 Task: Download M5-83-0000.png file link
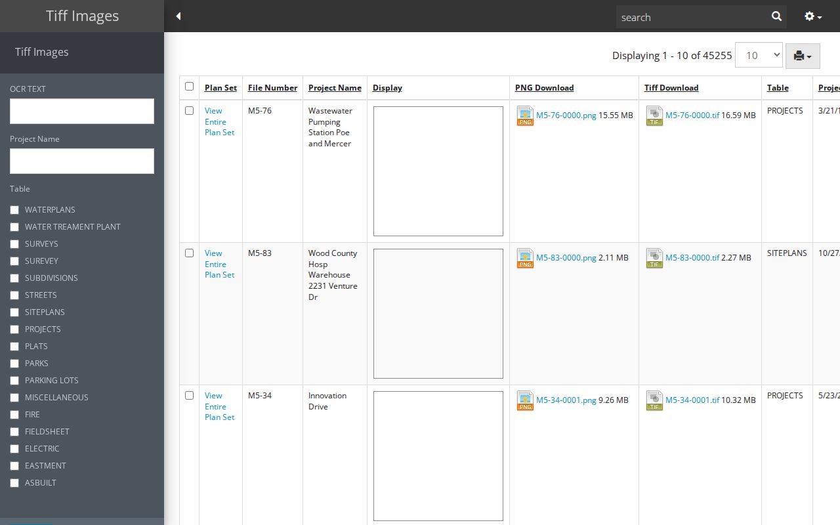click(566, 258)
